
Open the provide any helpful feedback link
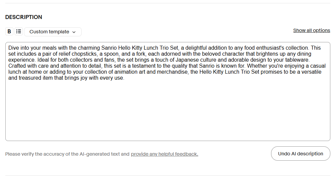165,154
